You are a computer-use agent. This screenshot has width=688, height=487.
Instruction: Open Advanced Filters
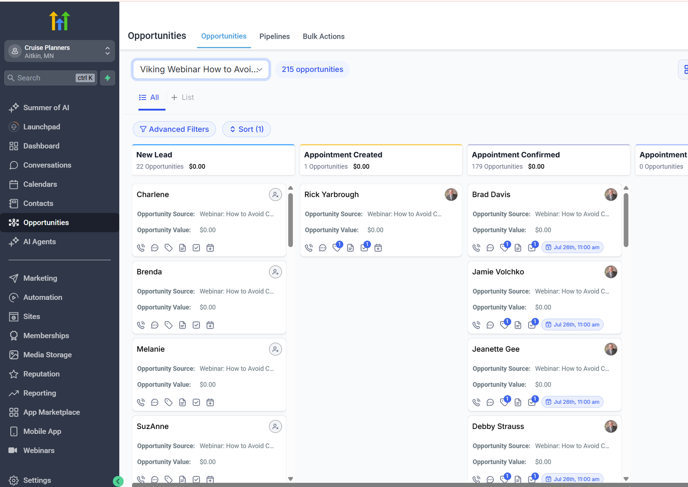[x=174, y=129]
